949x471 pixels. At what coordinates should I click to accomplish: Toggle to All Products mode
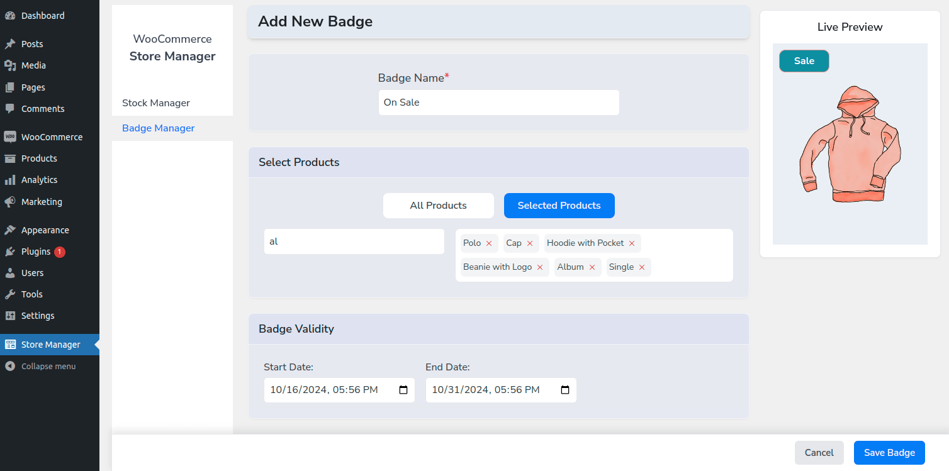(x=438, y=205)
